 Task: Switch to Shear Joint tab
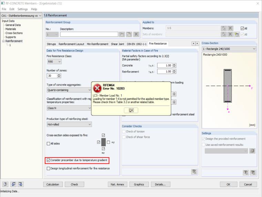[x=118, y=44]
